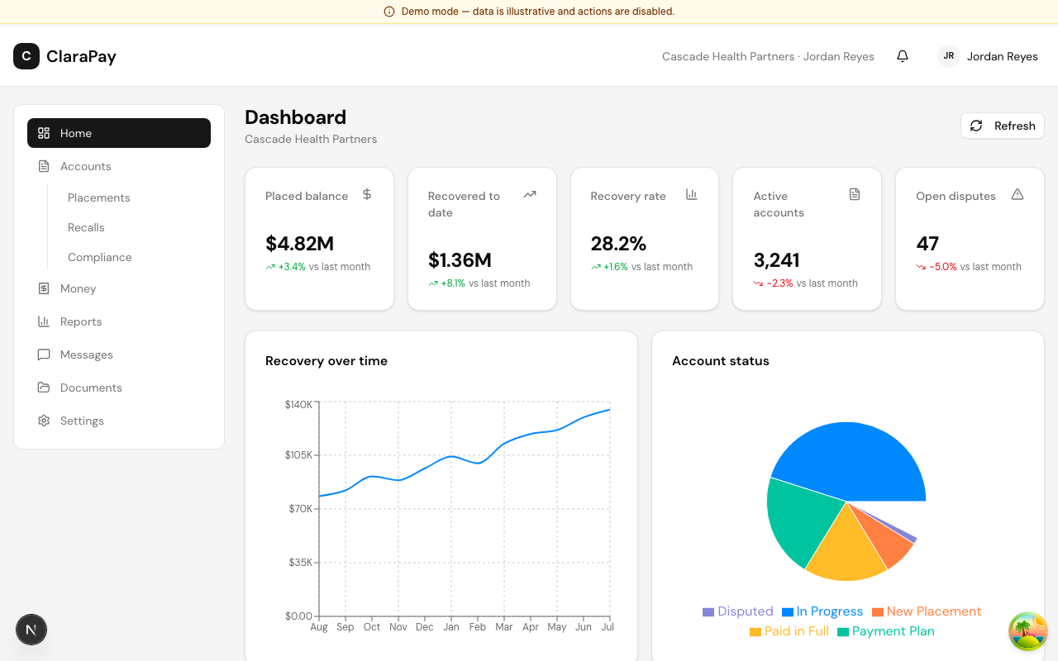Click the $1.36M recovered value
This screenshot has width=1058, height=661.
click(460, 260)
